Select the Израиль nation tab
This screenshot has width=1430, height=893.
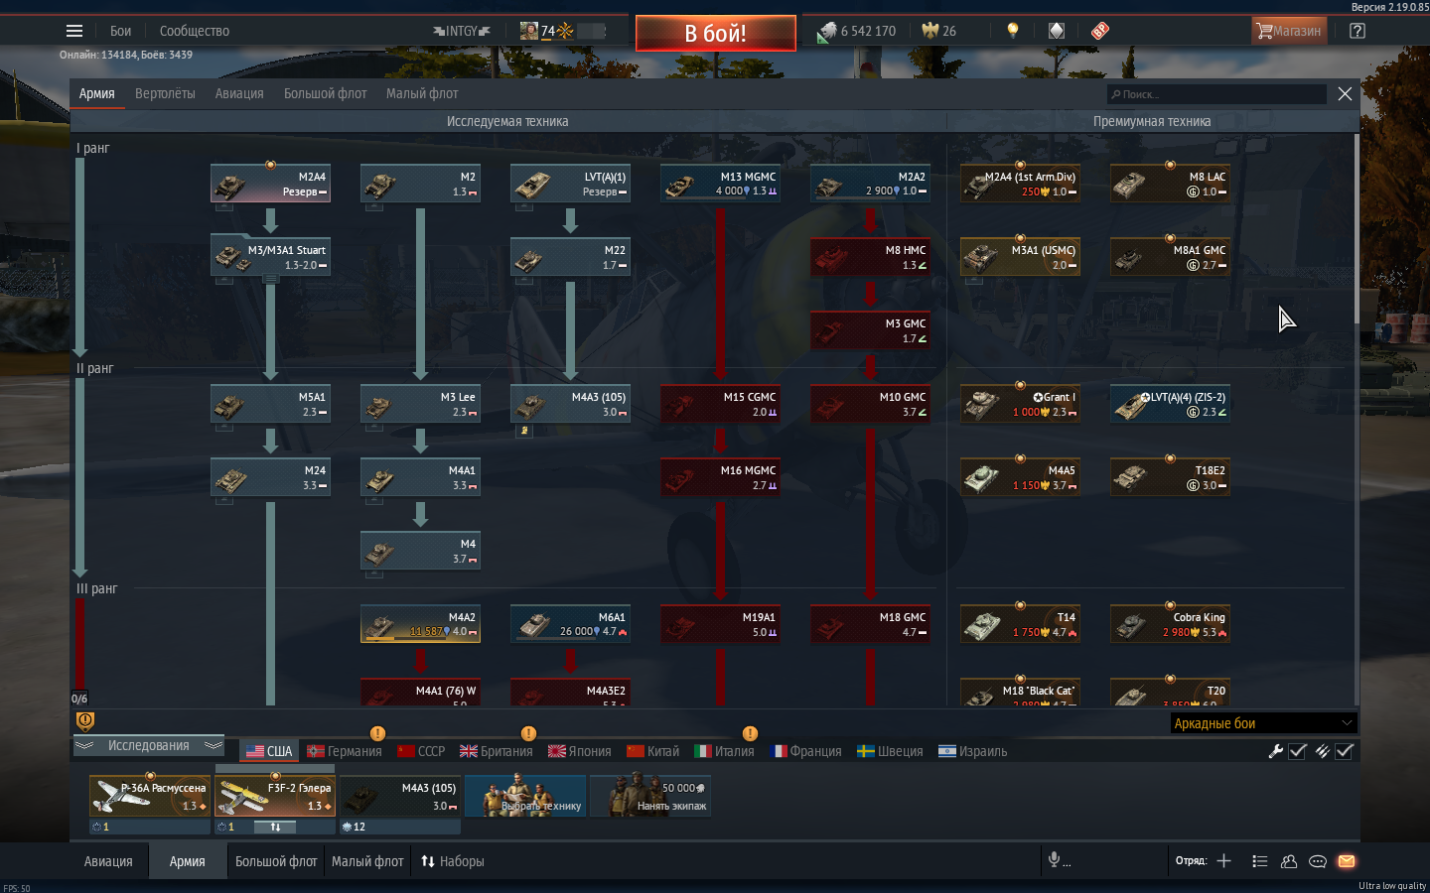[973, 751]
